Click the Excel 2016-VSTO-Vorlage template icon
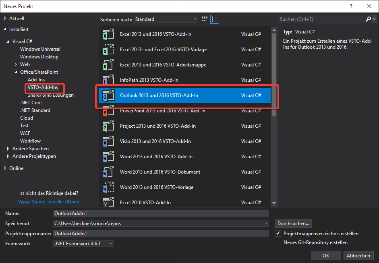Image resolution: width=379 pixels, height=263 pixels. click(x=108, y=49)
